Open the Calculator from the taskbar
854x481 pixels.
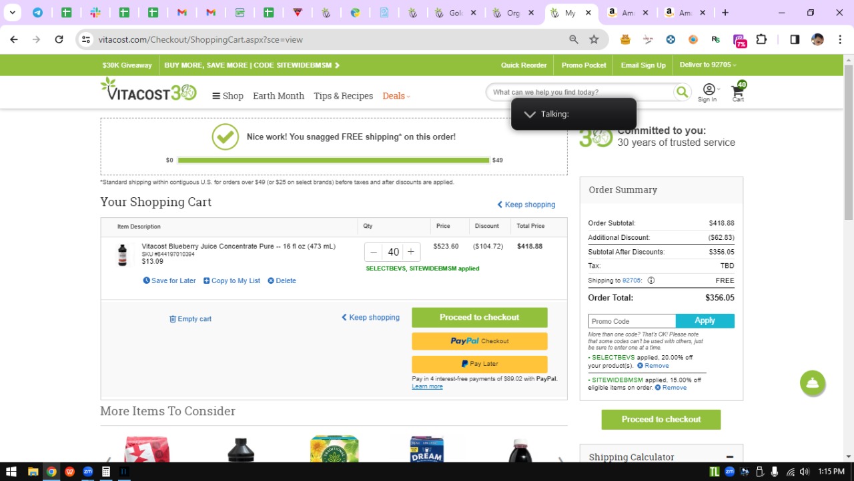[105, 472]
